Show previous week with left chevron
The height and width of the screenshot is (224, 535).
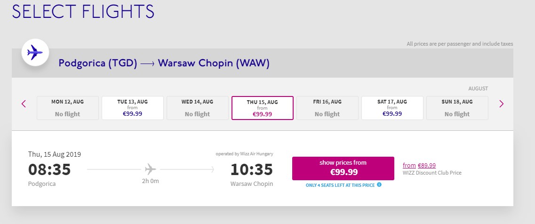pyautogui.click(x=24, y=104)
